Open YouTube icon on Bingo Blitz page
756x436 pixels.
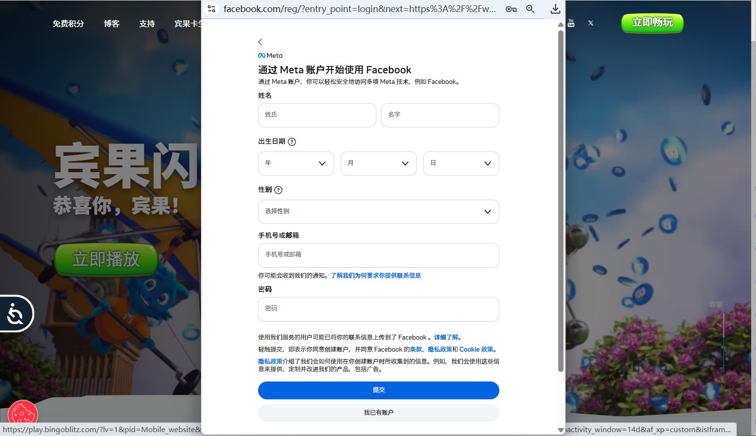coord(571,23)
